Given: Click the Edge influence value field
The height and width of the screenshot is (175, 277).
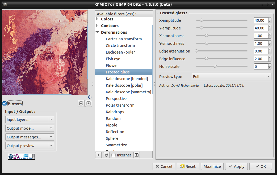Looking at the screenshot, I should pos(261,59).
